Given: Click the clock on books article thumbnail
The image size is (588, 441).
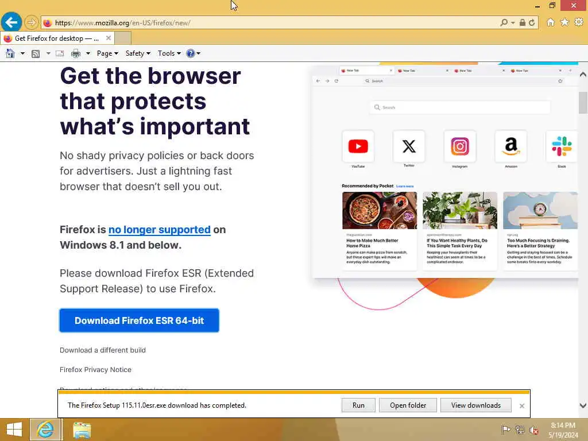Looking at the screenshot, I should [x=540, y=210].
